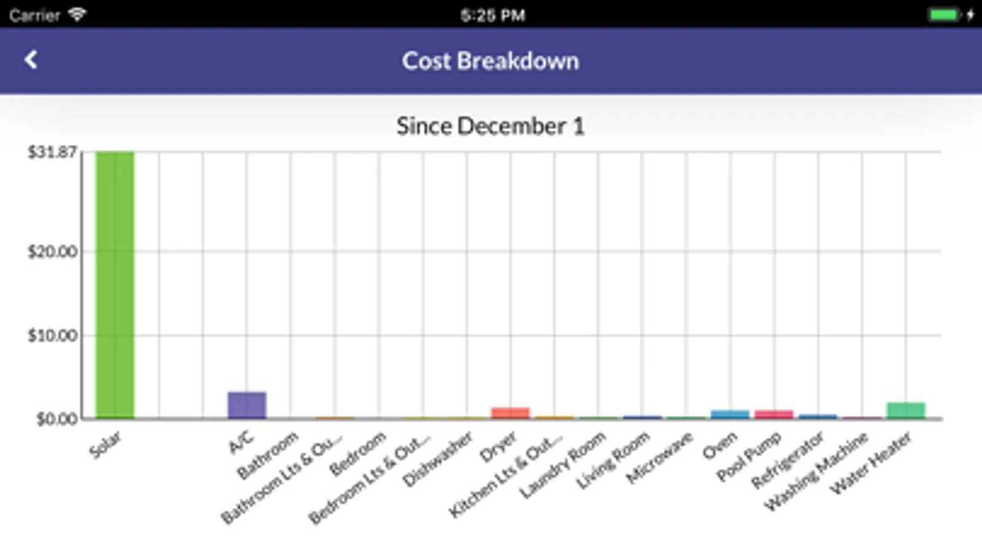The height and width of the screenshot is (552, 982).
Task: Select the green Solar bar
Action: coord(115,285)
